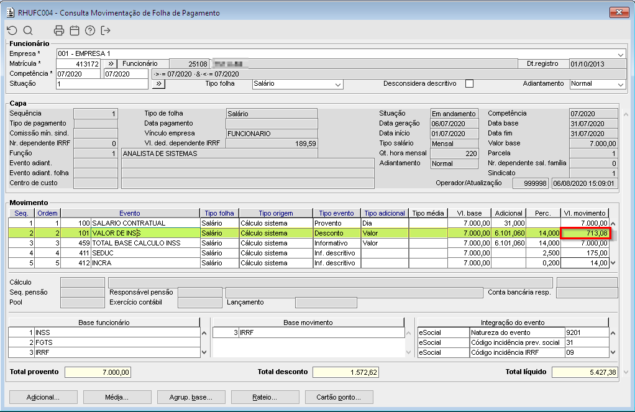The image size is (635, 412).
Task: Click the Evento column header
Action: [130, 213]
